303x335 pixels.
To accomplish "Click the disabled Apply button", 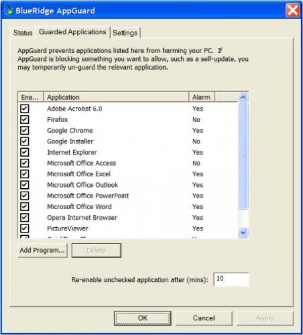I will [265, 318].
